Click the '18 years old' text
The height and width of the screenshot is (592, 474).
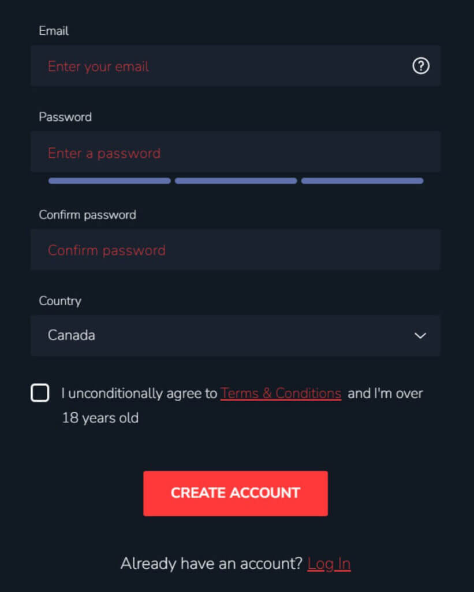(x=100, y=418)
